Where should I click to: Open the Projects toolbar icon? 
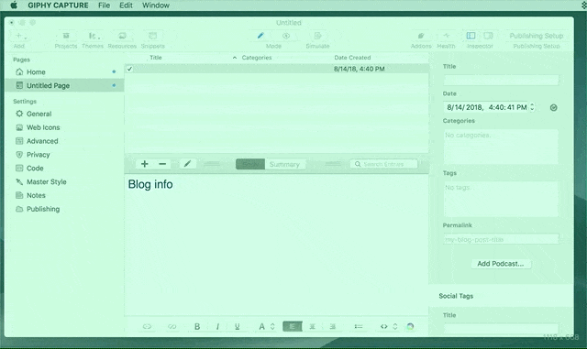pos(66,36)
